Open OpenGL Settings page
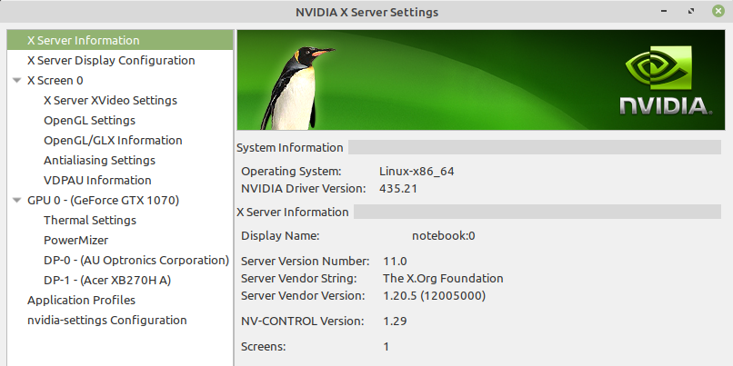Image resolution: width=733 pixels, height=366 pixels. (89, 121)
